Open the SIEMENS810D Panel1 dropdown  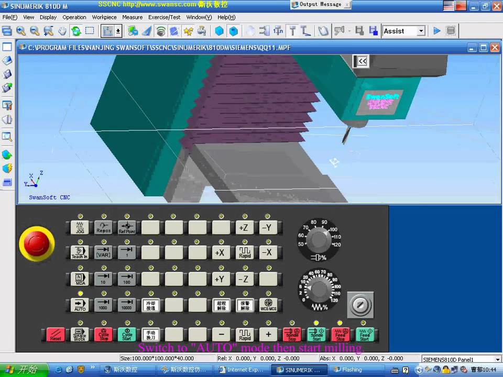pos(498,359)
